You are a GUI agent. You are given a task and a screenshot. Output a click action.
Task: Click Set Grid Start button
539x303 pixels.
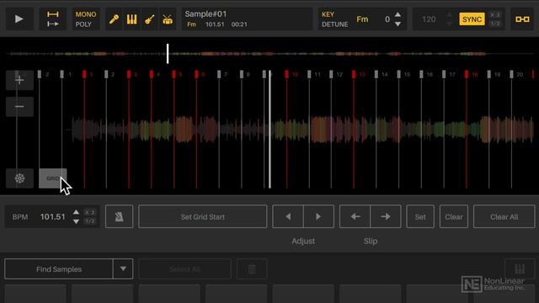pyautogui.click(x=202, y=217)
